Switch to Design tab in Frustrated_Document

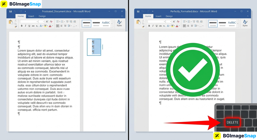42,16
